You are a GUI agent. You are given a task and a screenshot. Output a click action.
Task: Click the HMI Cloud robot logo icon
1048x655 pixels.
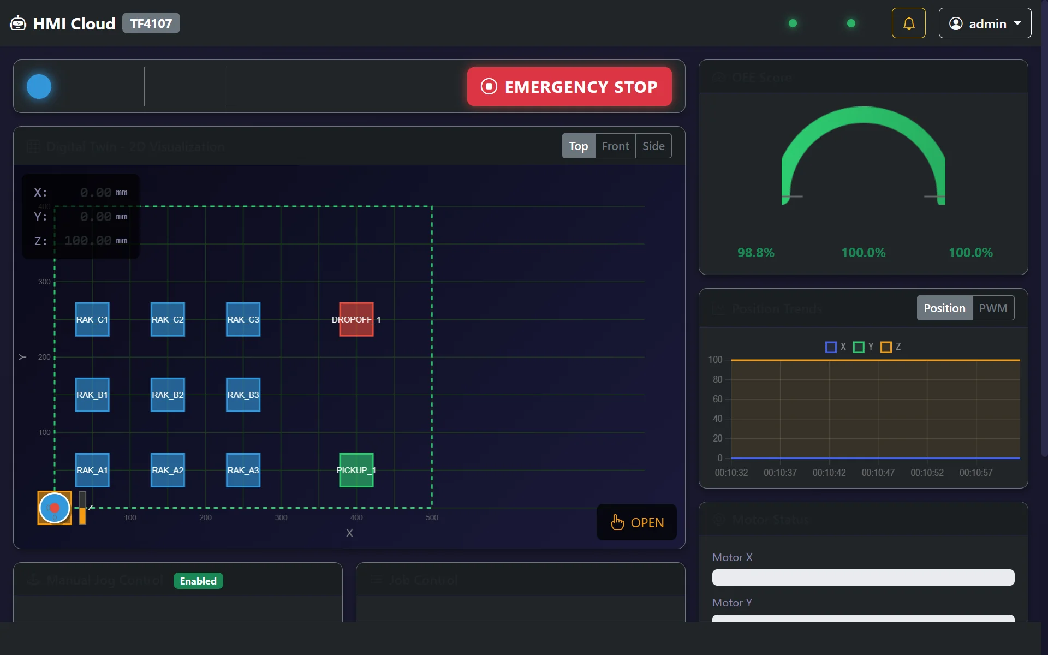tap(18, 23)
